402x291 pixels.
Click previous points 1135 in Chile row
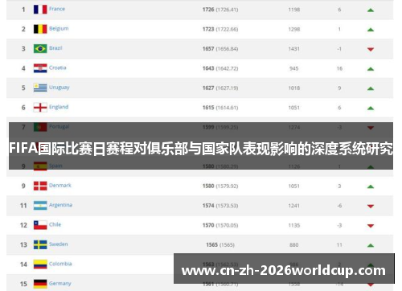pos(294,225)
